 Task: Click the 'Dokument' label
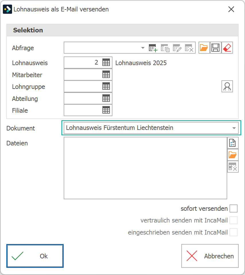[21, 128]
